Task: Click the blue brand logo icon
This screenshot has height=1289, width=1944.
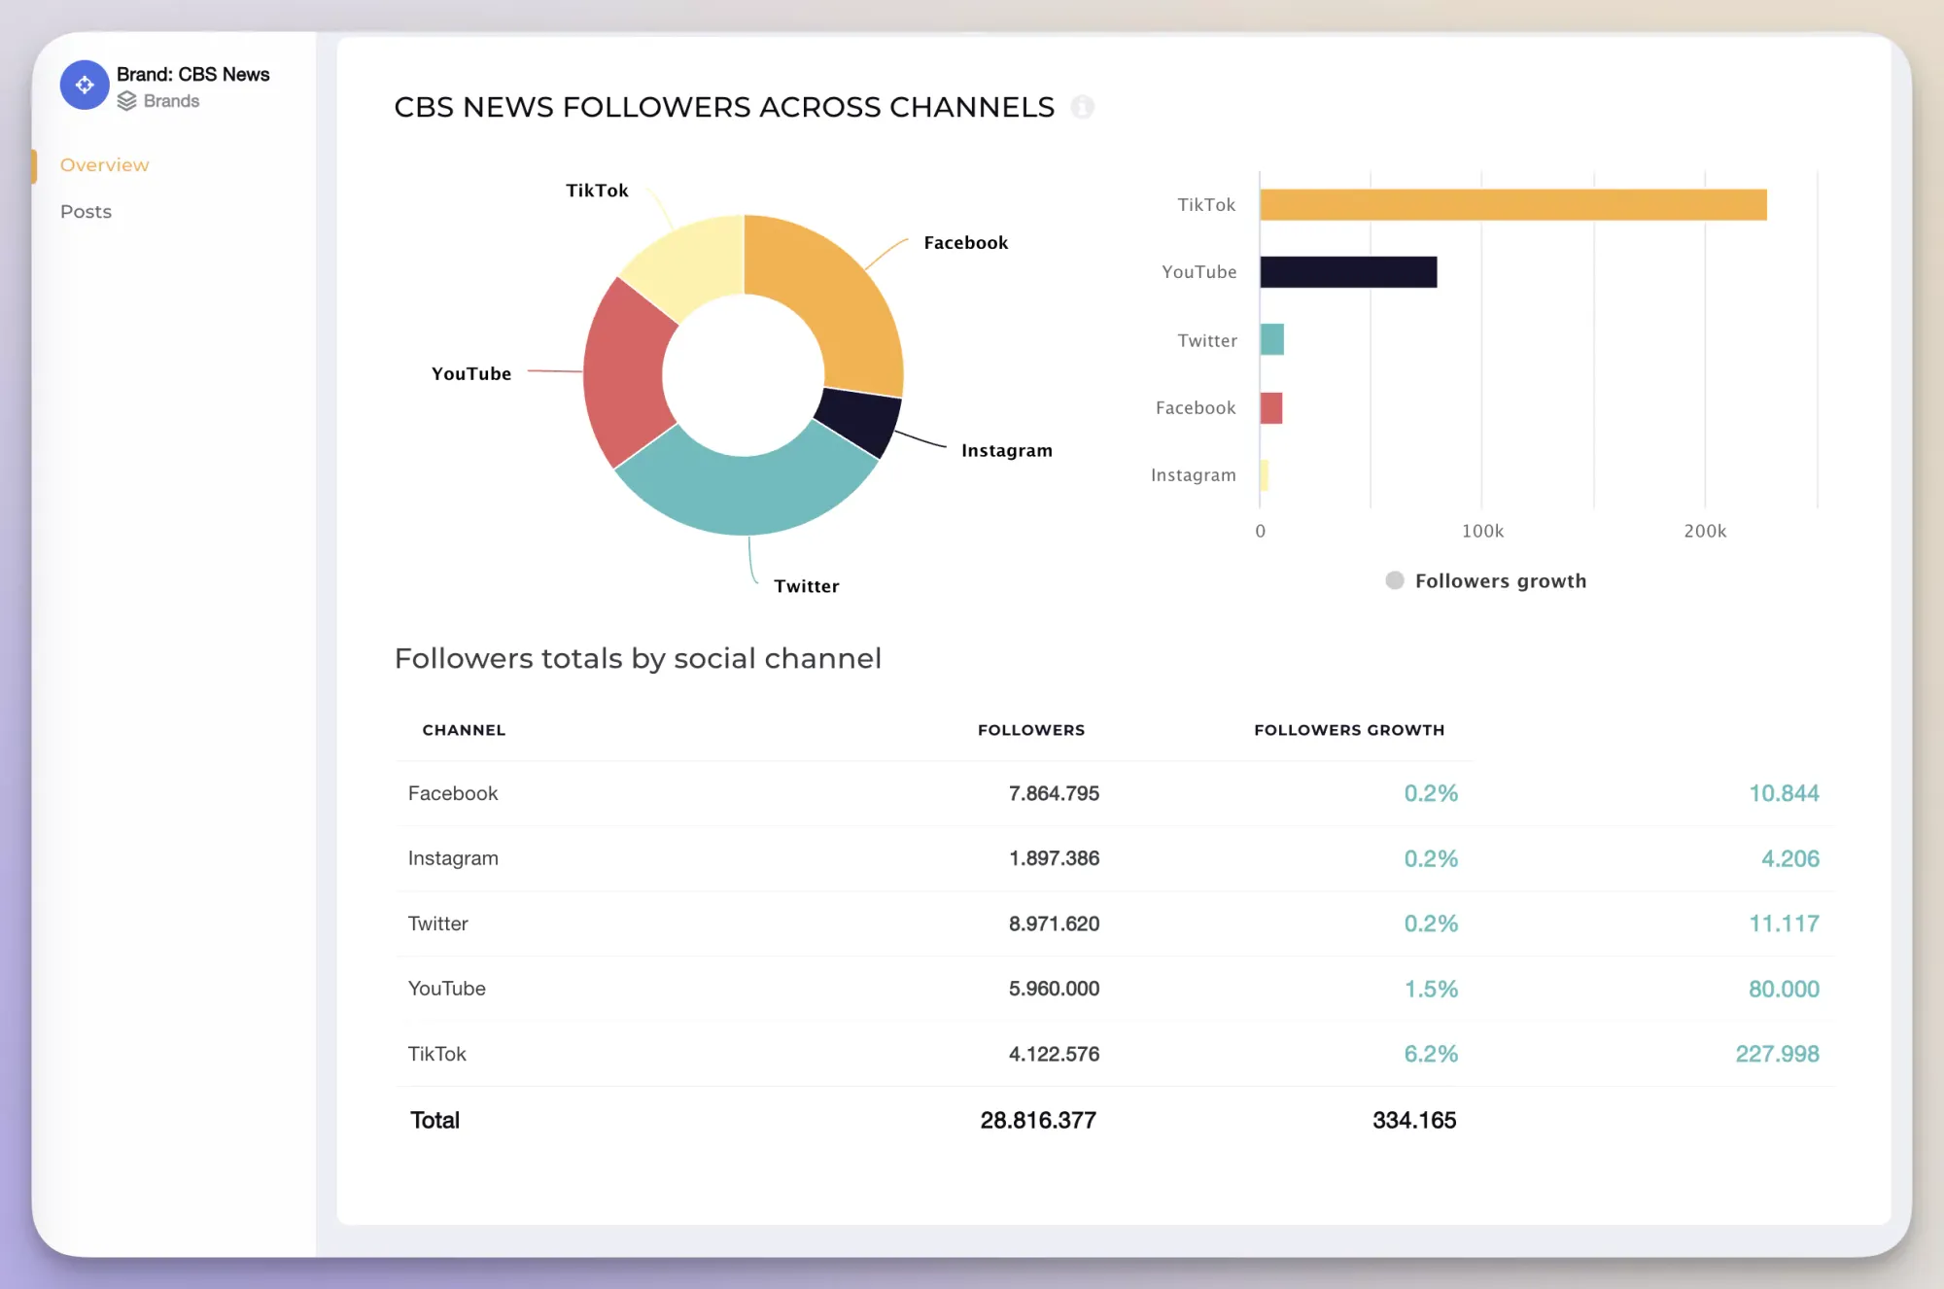Action: (85, 86)
